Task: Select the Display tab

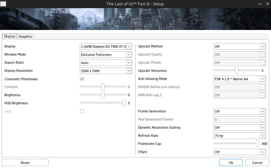Action: coord(10,36)
